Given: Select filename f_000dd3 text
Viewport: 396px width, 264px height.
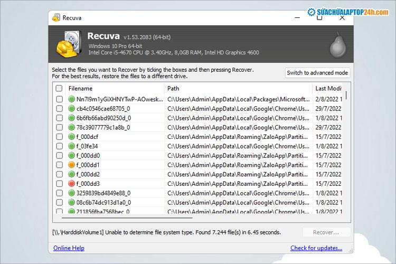Looking at the screenshot, I should 88,184.
